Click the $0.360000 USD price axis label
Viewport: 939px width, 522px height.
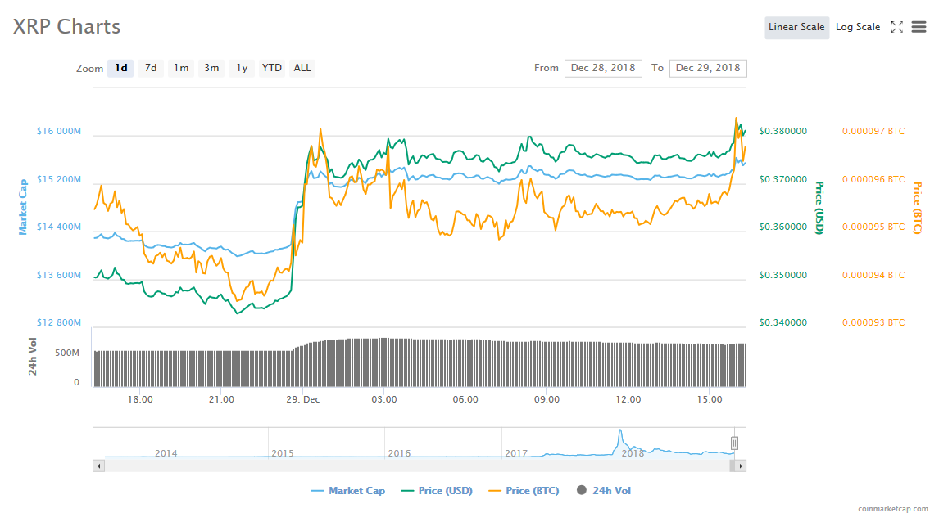pyautogui.click(x=782, y=227)
